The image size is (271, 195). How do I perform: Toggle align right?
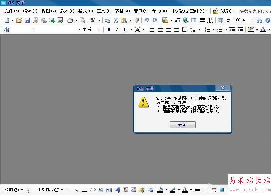point(168,30)
